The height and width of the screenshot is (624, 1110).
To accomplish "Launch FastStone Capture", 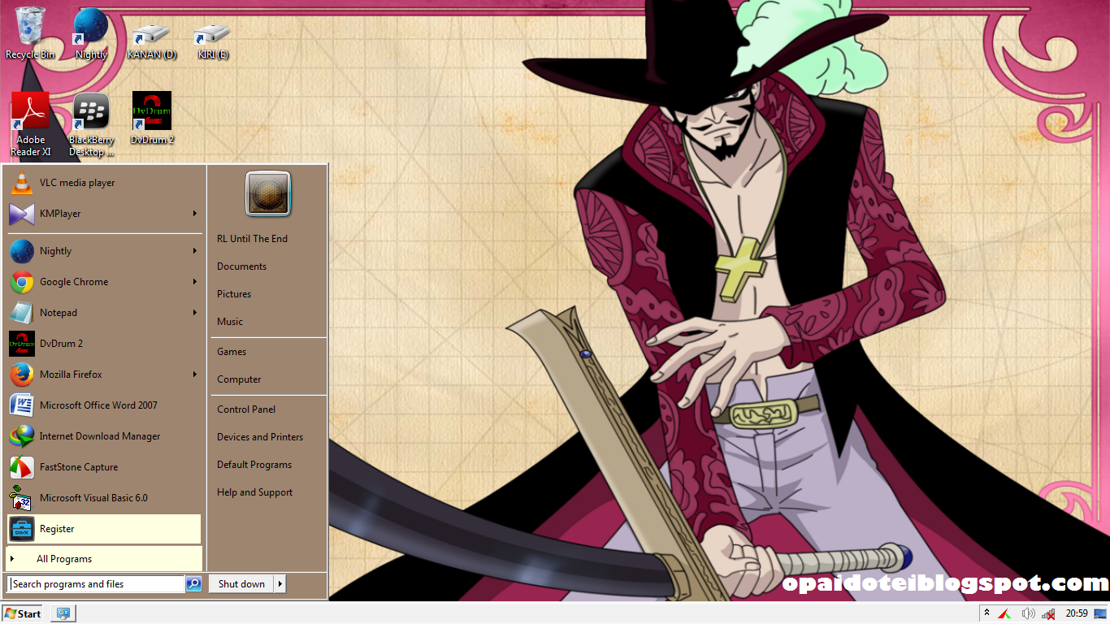I will tap(104, 467).
